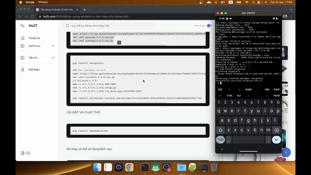Click the 'pip install setuptools' code line
311x175 pixels.
88,63
